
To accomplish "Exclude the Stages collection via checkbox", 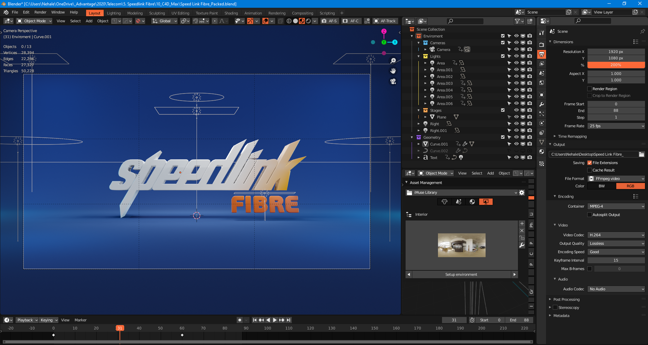I will (503, 110).
